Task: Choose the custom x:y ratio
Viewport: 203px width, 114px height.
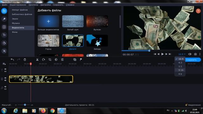Action: pyautogui.click(x=180, y=74)
